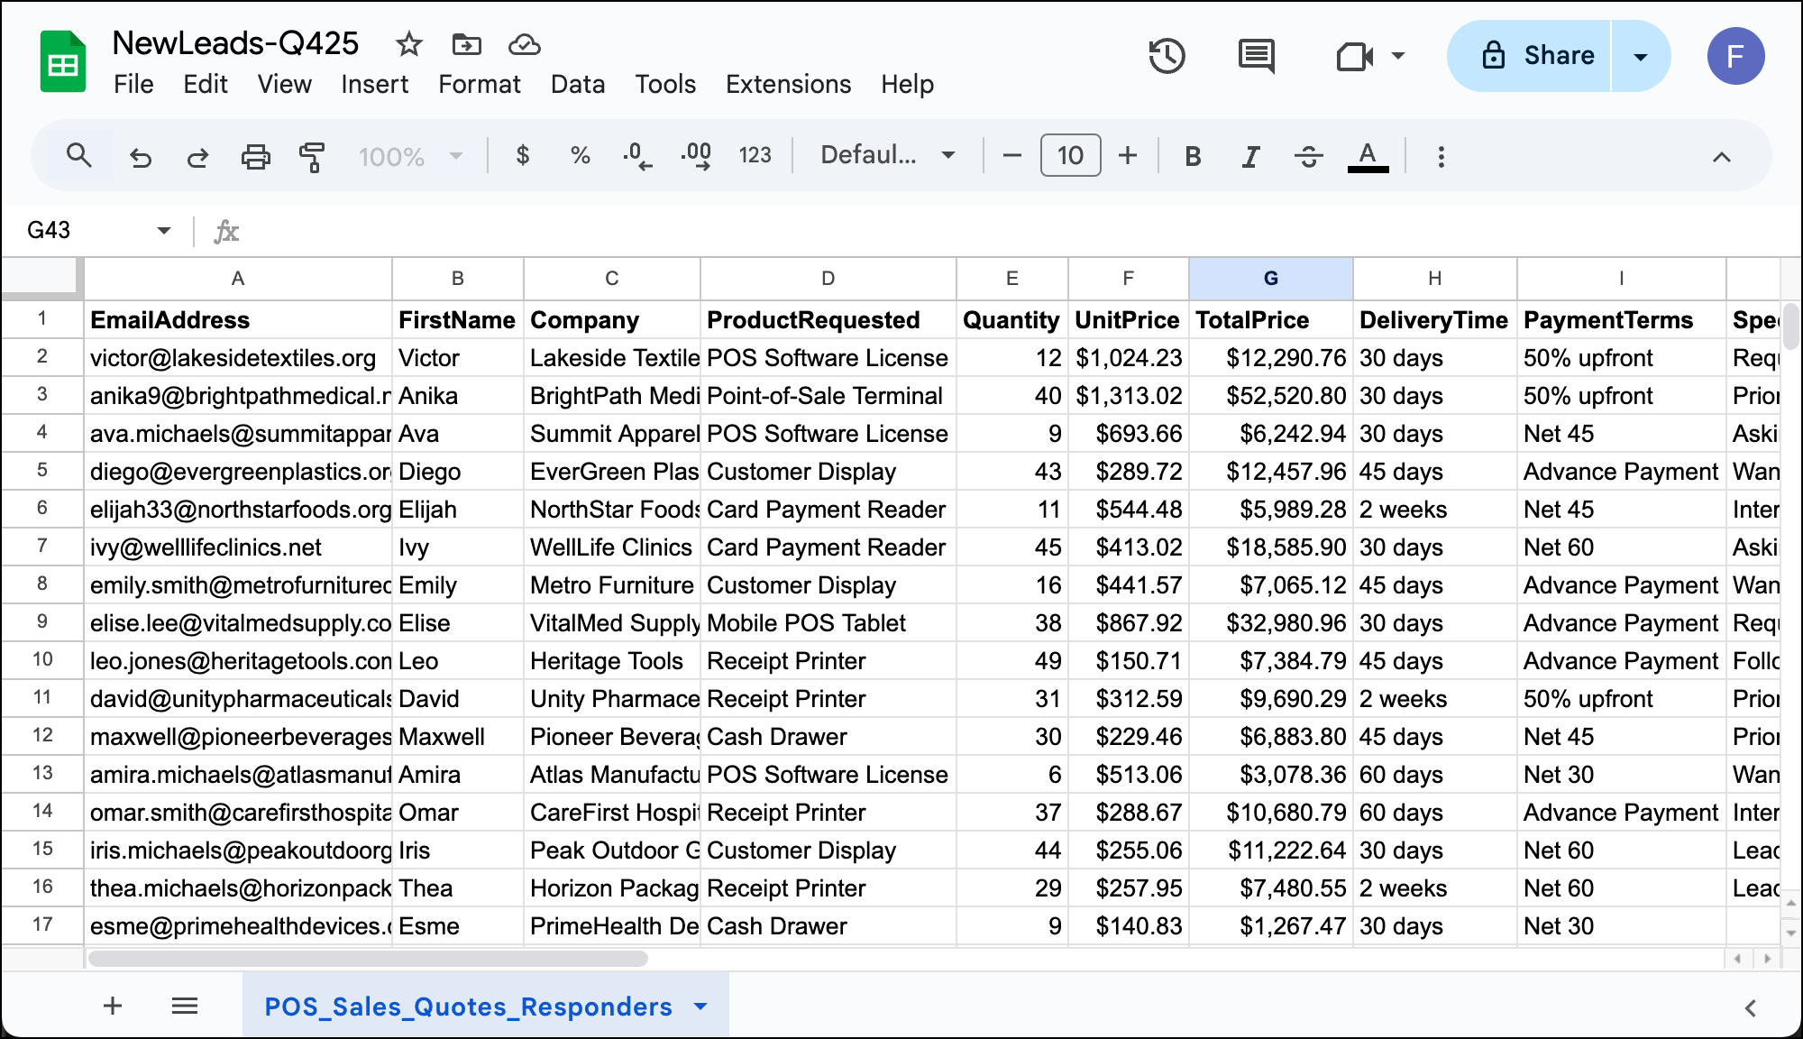Image resolution: width=1803 pixels, height=1039 pixels.
Task: Open the POS_Sales_Quotes_Responders sheet menu
Action: (x=700, y=1006)
